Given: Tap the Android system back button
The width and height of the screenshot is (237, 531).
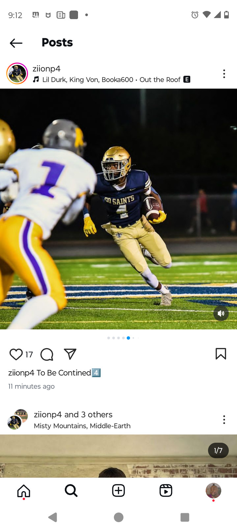Looking at the screenshot, I should [53, 517].
